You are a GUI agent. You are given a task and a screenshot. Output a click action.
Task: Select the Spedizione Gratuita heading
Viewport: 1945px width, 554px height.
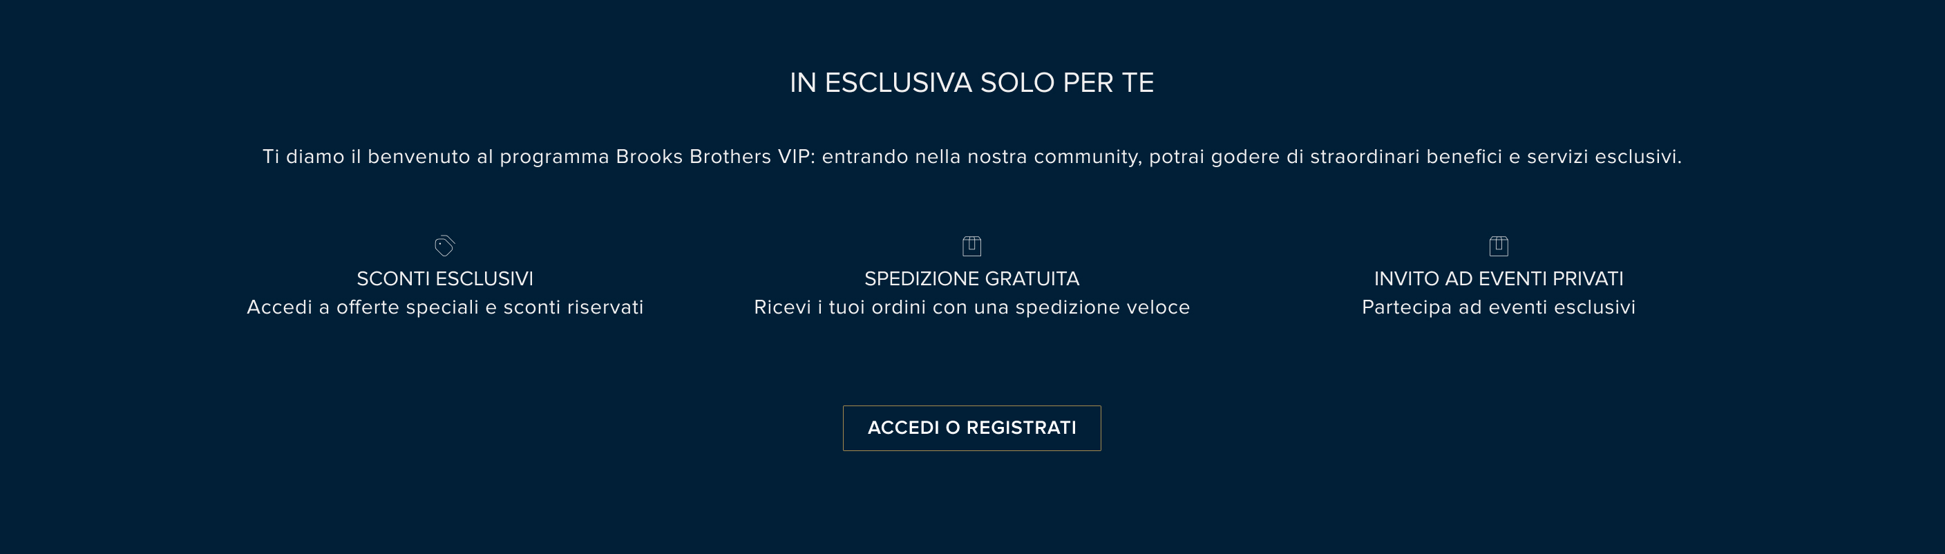(x=971, y=278)
